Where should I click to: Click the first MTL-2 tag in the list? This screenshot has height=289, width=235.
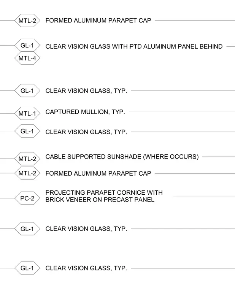[27, 21]
